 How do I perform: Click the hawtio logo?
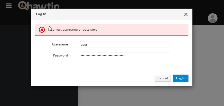click(39, 5)
